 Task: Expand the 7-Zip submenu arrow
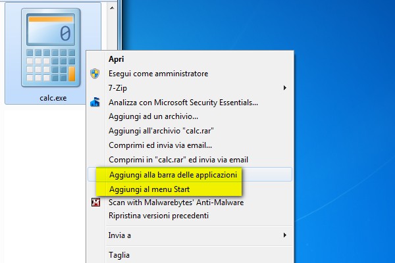tap(284, 88)
